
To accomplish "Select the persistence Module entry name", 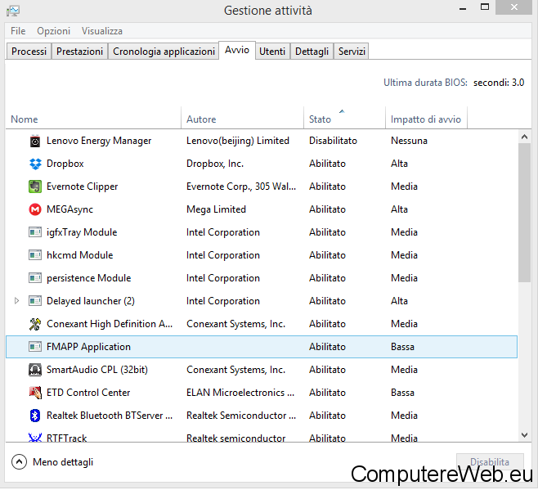I will coord(89,278).
